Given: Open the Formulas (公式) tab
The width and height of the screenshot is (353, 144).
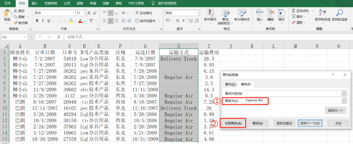Looking at the screenshot, I should pos(67,3).
